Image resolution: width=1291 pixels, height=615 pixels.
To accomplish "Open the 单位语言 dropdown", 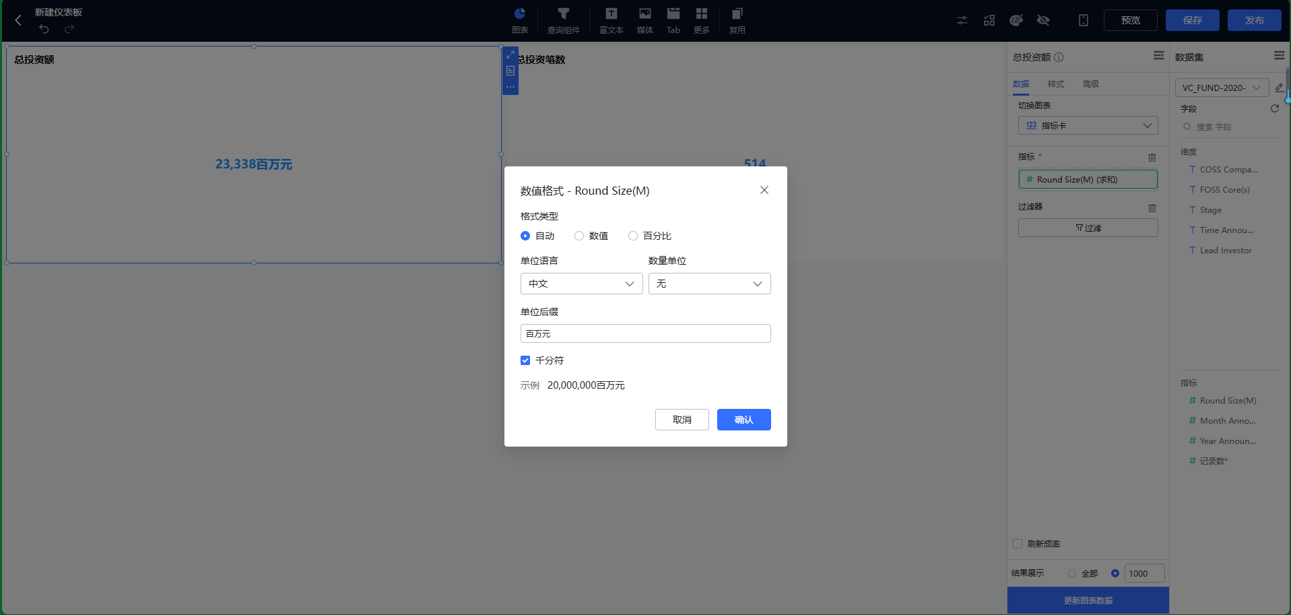I will tap(581, 284).
